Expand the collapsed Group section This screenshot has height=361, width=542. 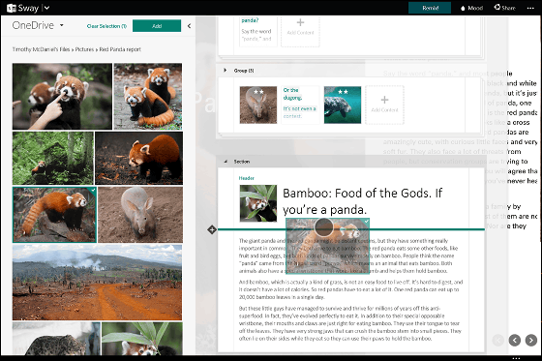click(225, 71)
